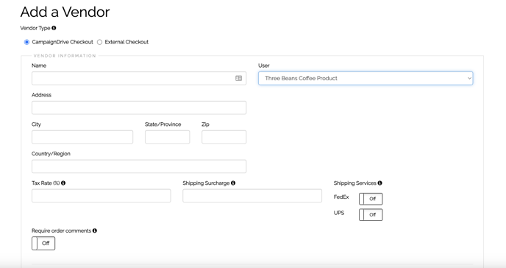The image size is (506, 268).
Task: Click the Tax Rate info icon
Action: point(63,183)
